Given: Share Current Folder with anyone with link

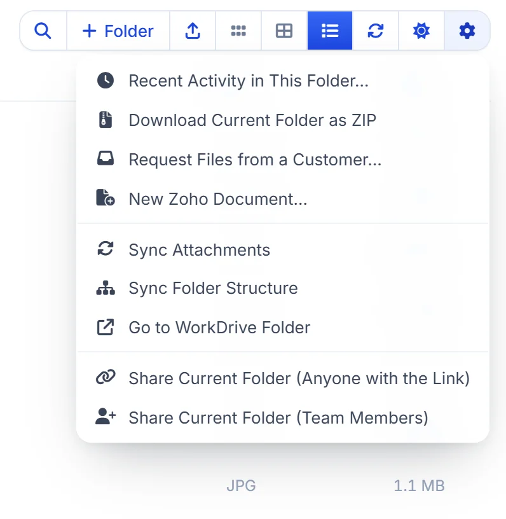Looking at the screenshot, I should [283, 378].
